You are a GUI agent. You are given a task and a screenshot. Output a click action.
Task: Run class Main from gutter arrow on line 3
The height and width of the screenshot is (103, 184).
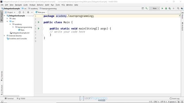click(39, 22)
